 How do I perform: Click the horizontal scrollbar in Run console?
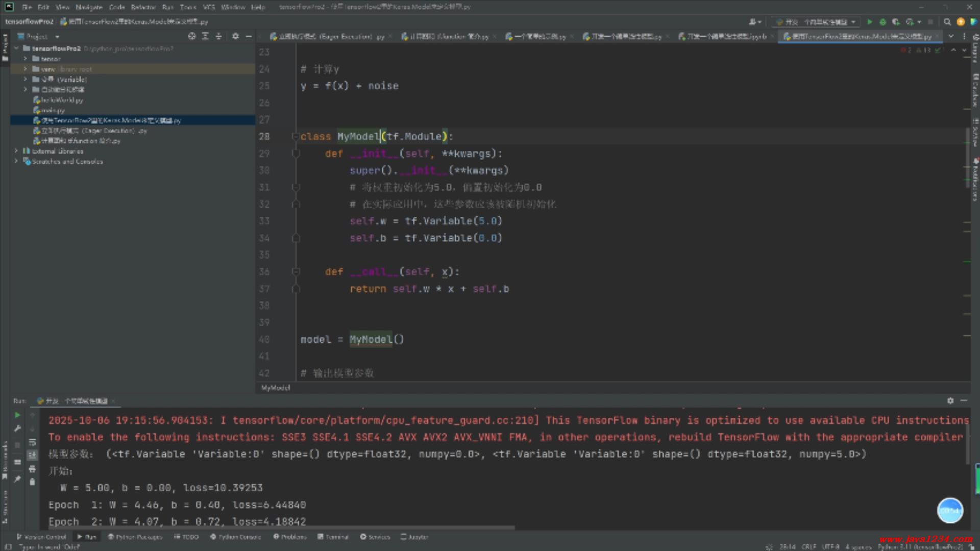click(281, 528)
